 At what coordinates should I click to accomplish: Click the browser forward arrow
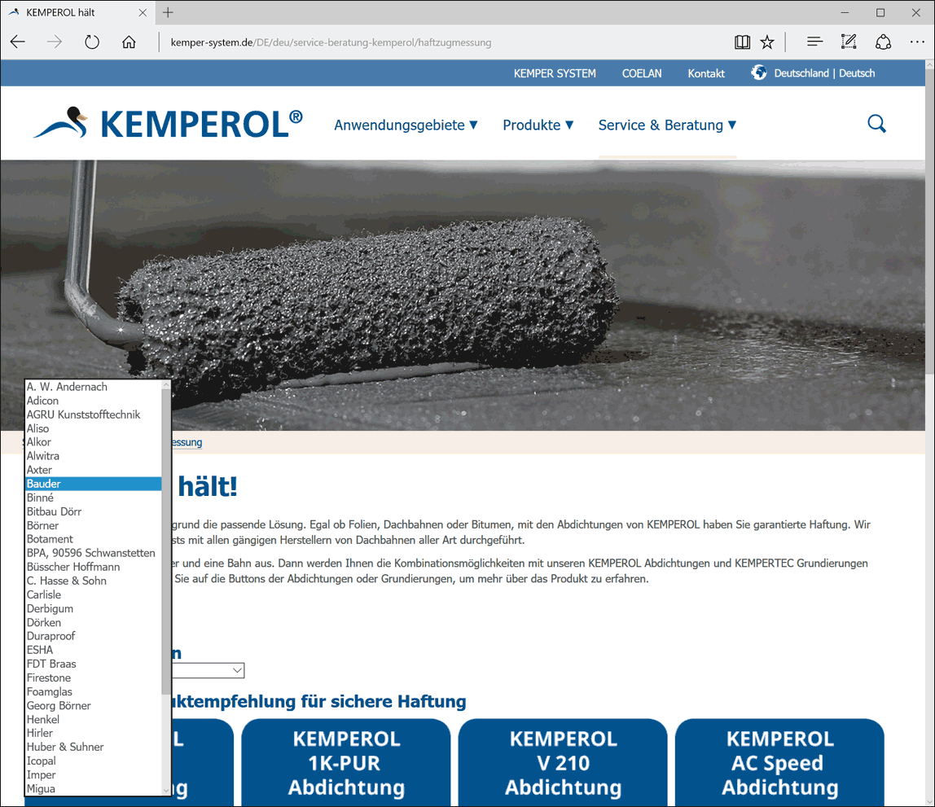[x=55, y=42]
